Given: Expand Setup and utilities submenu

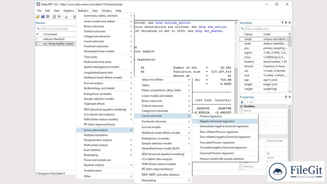Looking at the screenshot, I should coord(163,80).
